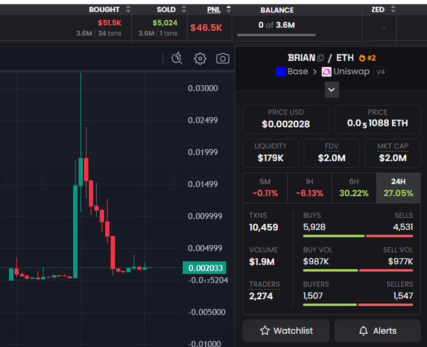Click the TRADERS label with dotted underline
Image resolution: width=427 pixels, height=347 pixels.
[x=264, y=284]
